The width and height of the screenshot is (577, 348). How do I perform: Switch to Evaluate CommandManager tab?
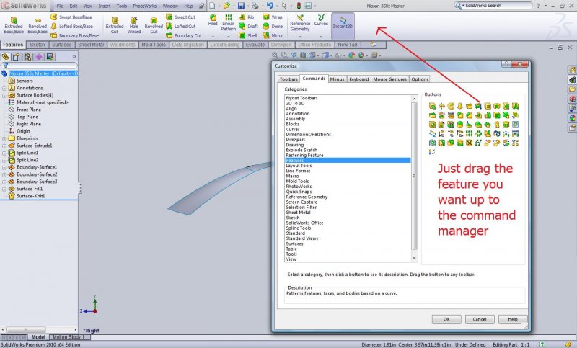coord(255,45)
